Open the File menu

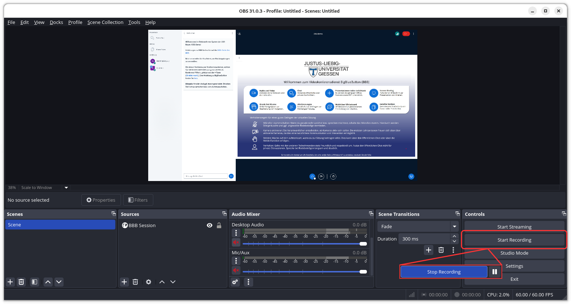[11, 22]
